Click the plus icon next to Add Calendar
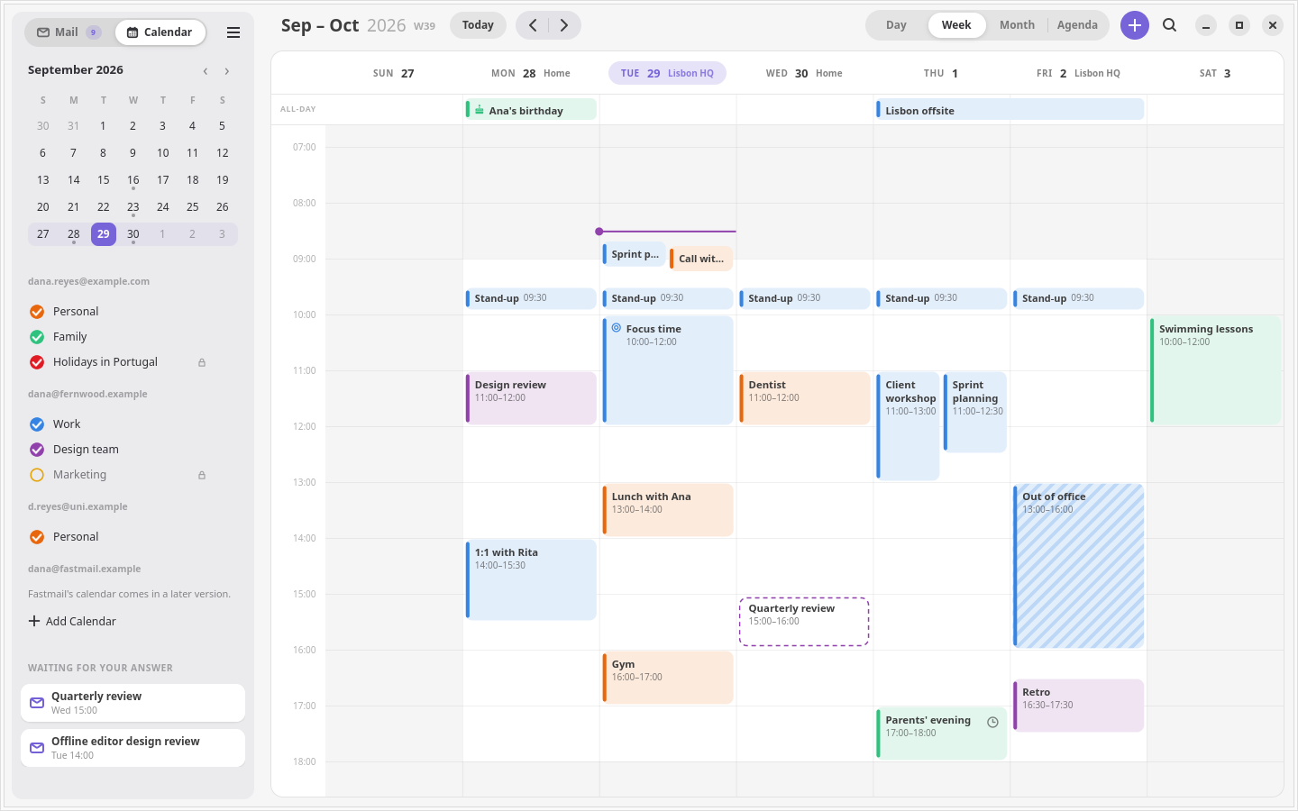This screenshot has height=811, width=1298. click(x=34, y=621)
